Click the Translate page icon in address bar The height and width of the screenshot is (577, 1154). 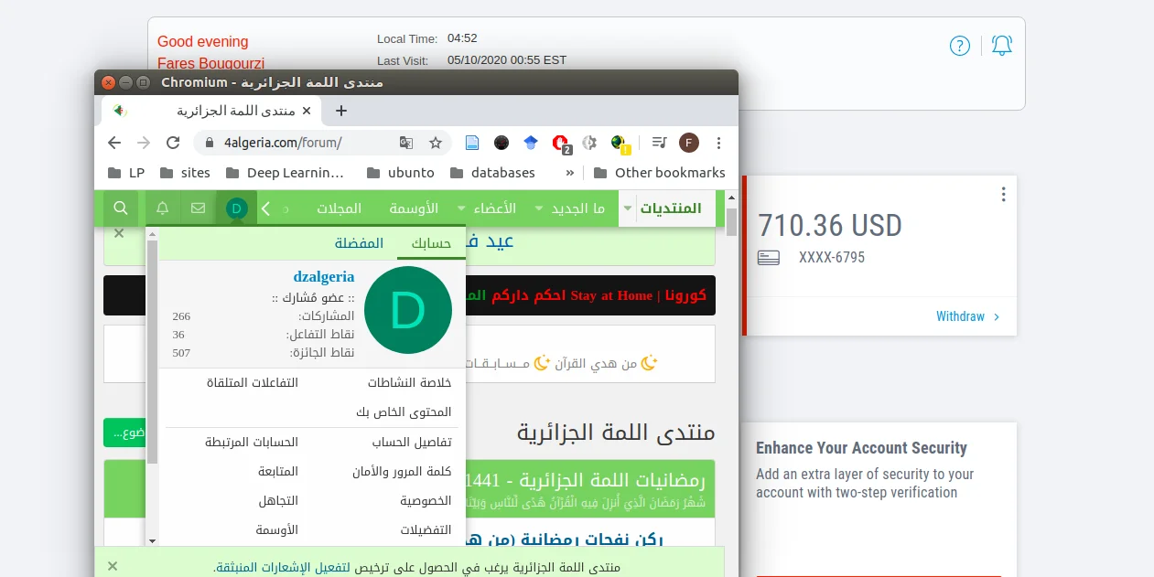406,143
